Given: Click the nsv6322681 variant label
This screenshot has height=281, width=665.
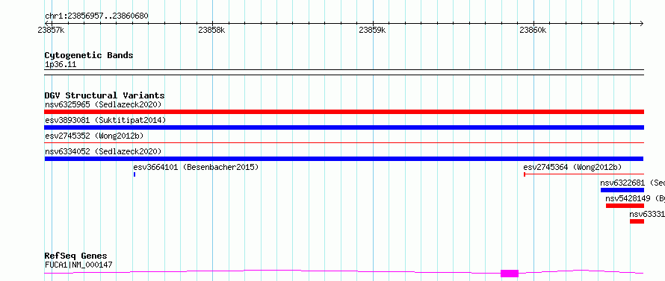Looking at the screenshot, I should tap(632, 183).
